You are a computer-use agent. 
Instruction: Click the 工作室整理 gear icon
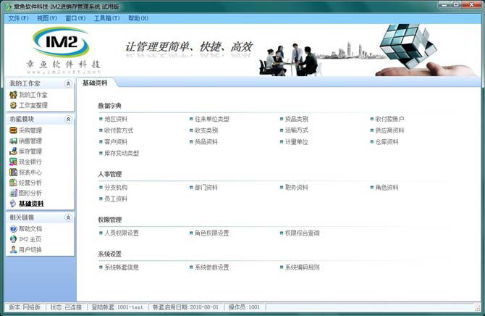pyautogui.click(x=13, y=105)
